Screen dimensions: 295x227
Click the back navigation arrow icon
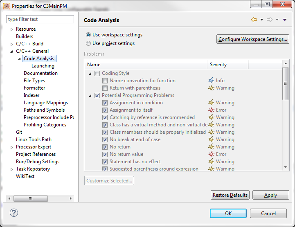click(254, 20)
